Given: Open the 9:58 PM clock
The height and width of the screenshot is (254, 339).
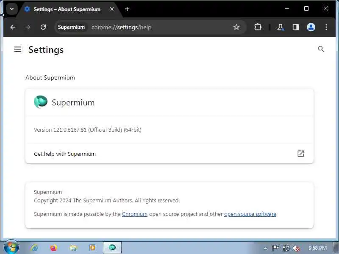Looking at the screenshot, I should (x=317, y=248).
